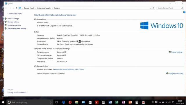Viewport: 186px width, 105px height.
Task: Open Advanced system settings
Action: tap(17, 29)
